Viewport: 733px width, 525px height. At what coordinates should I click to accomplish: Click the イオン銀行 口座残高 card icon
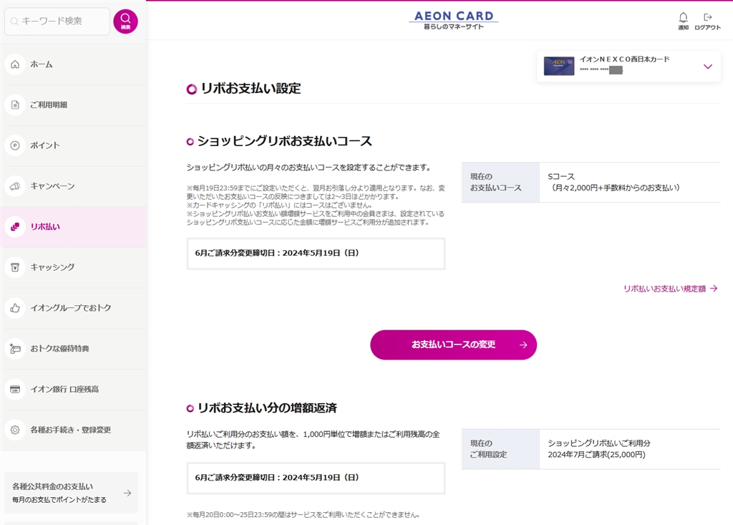pos(15,390)
